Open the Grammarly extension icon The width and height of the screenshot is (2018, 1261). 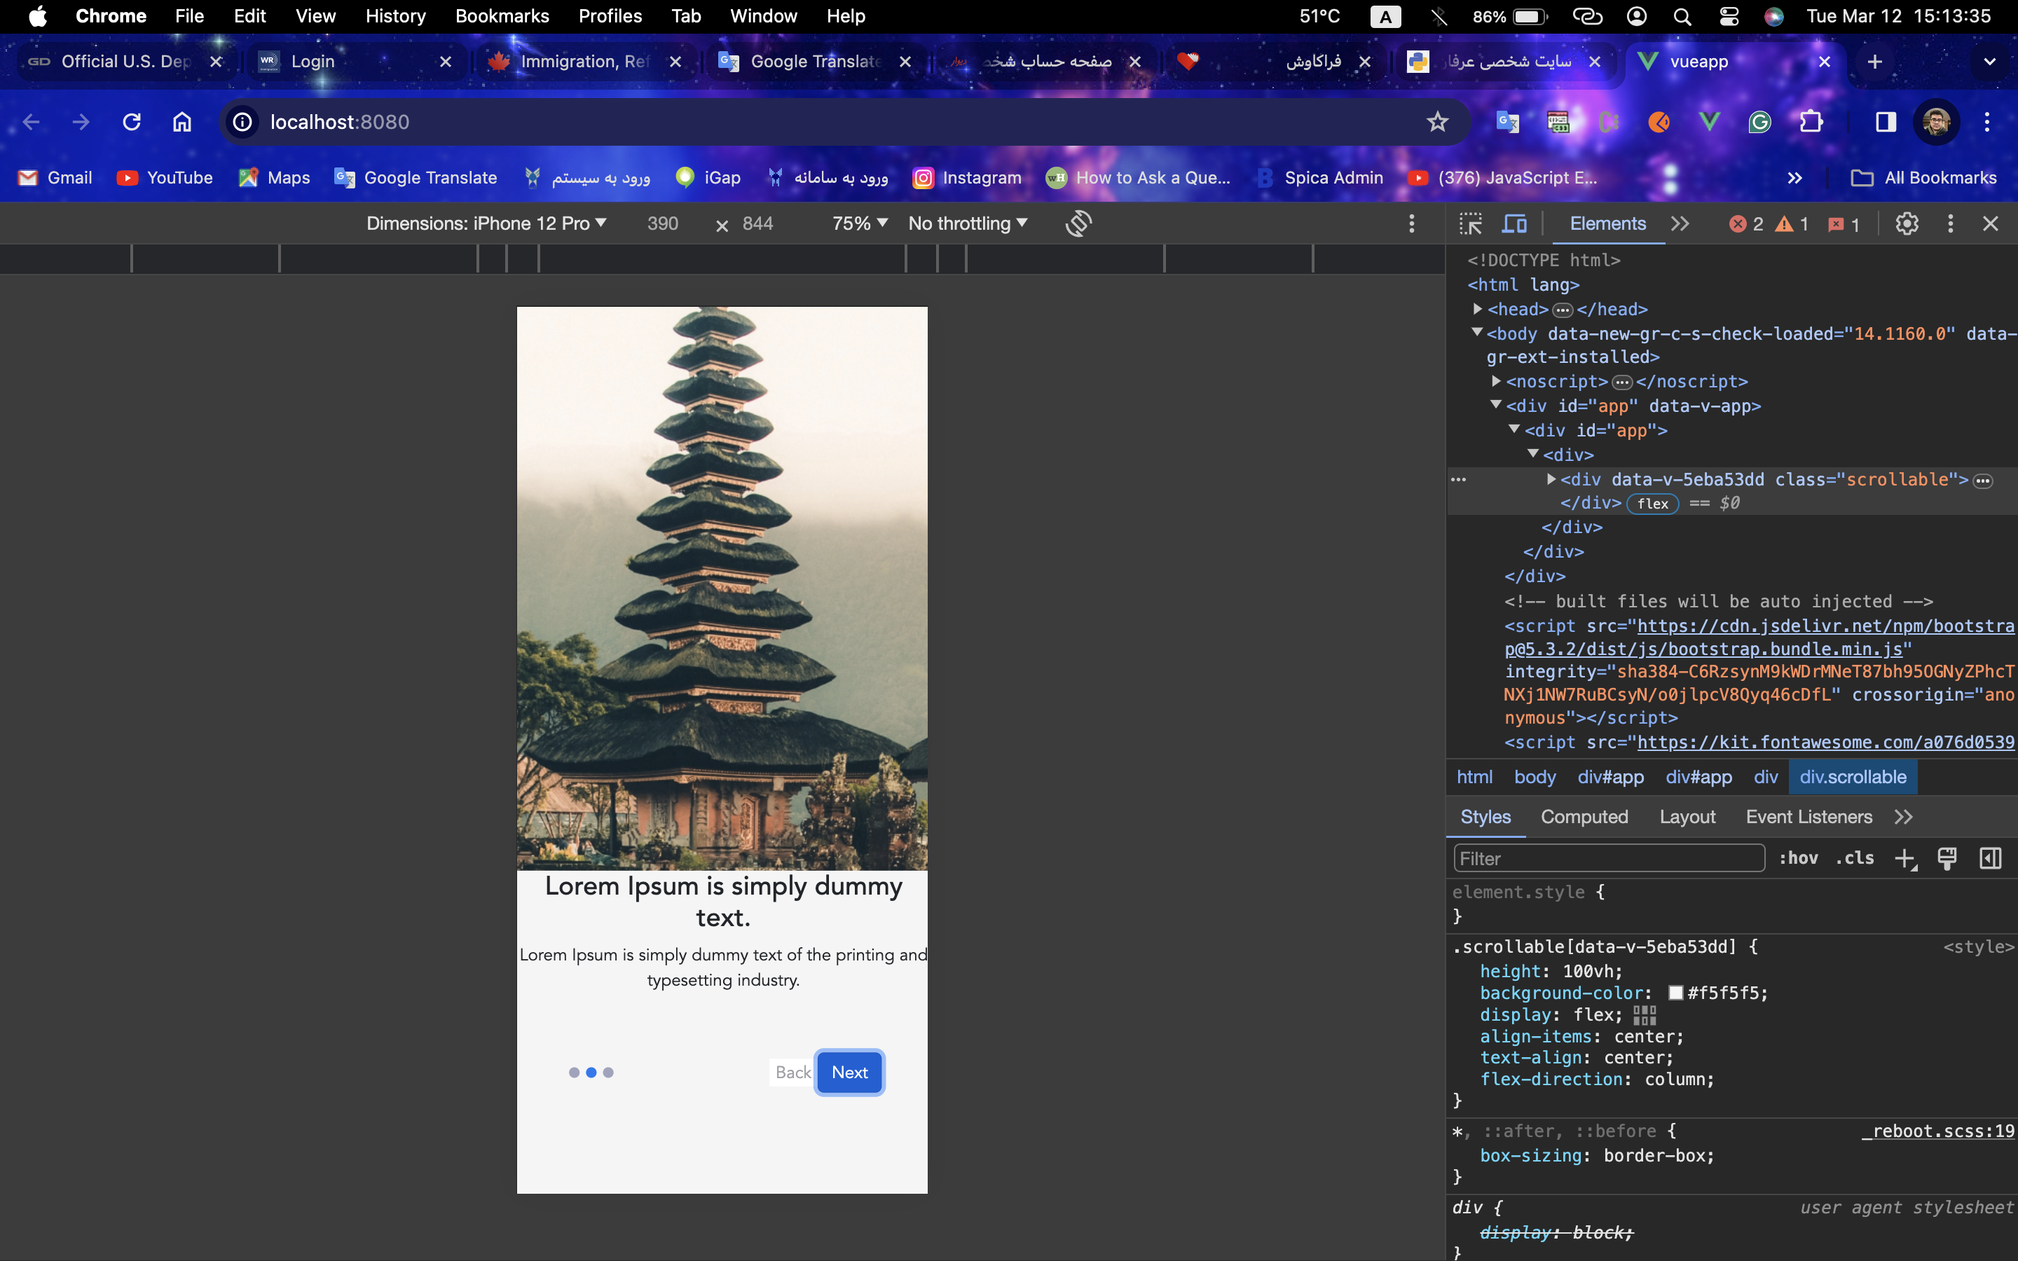1759,122
